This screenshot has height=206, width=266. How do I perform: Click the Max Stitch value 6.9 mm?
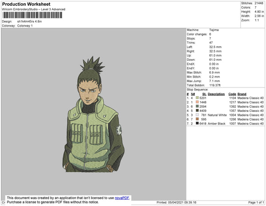215,72
